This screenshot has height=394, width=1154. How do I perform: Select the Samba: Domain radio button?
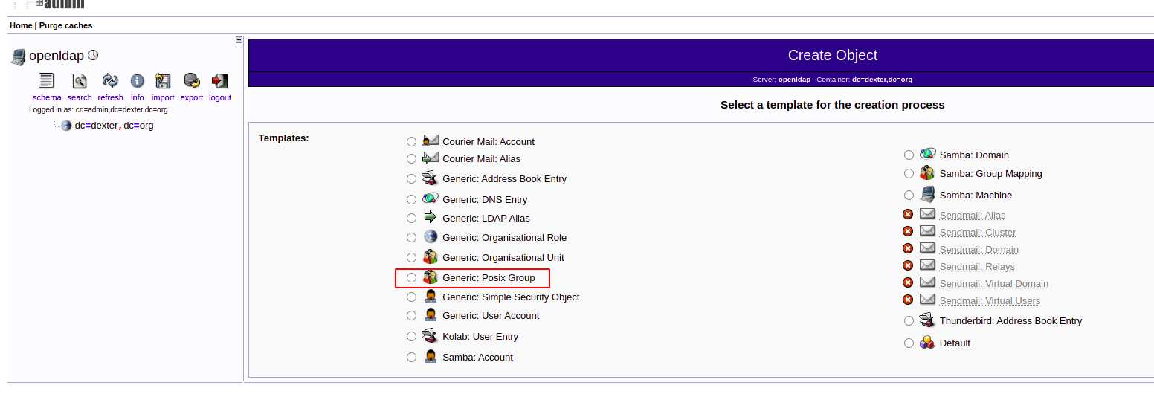(x=909, y=155)
